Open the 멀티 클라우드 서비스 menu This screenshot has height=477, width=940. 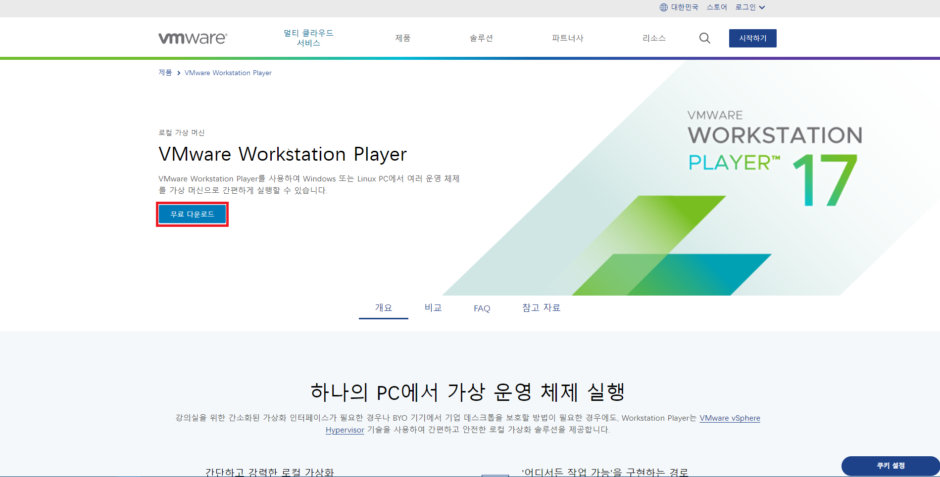click(x=308, y=38)
